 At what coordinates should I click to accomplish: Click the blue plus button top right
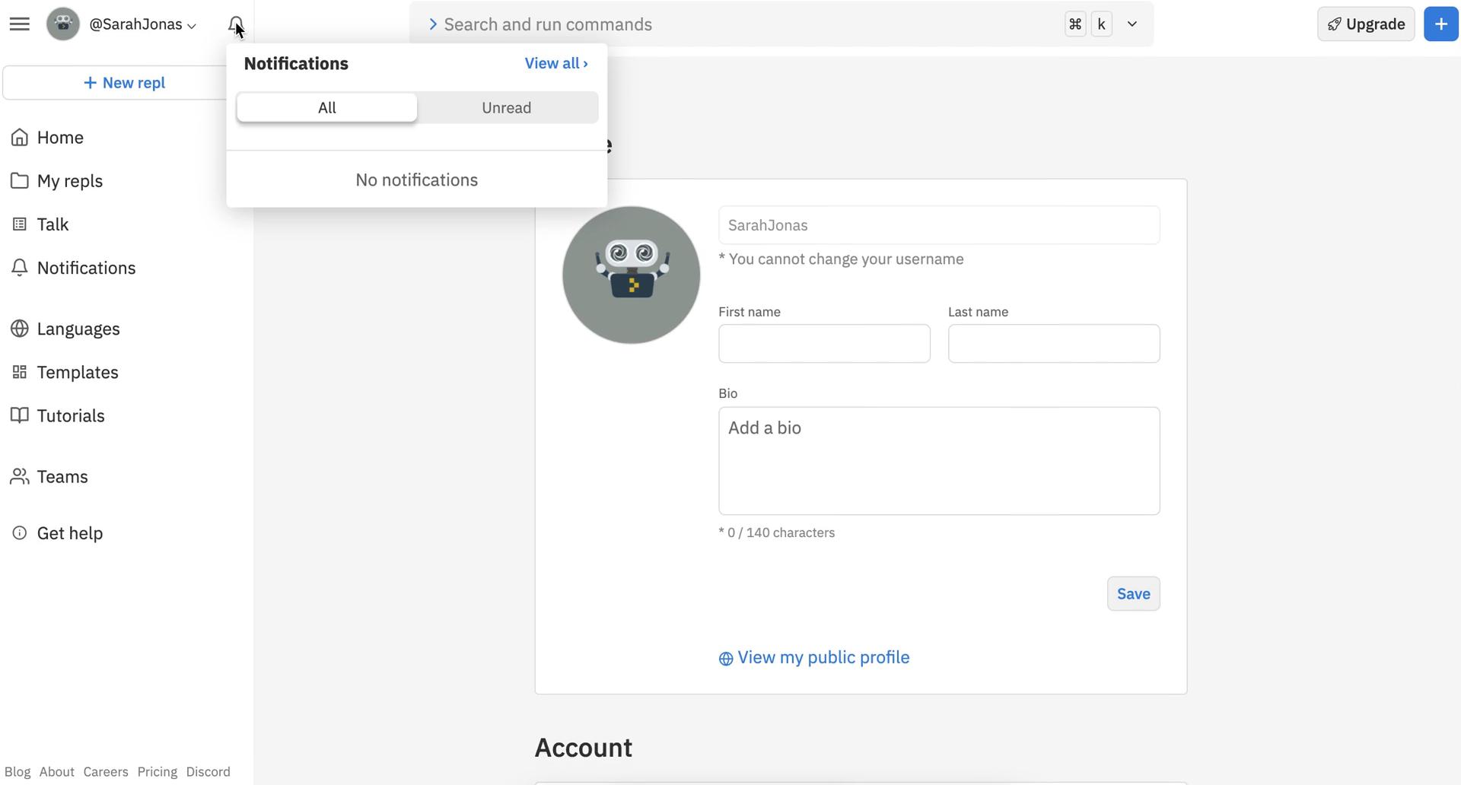[1440, 24]
